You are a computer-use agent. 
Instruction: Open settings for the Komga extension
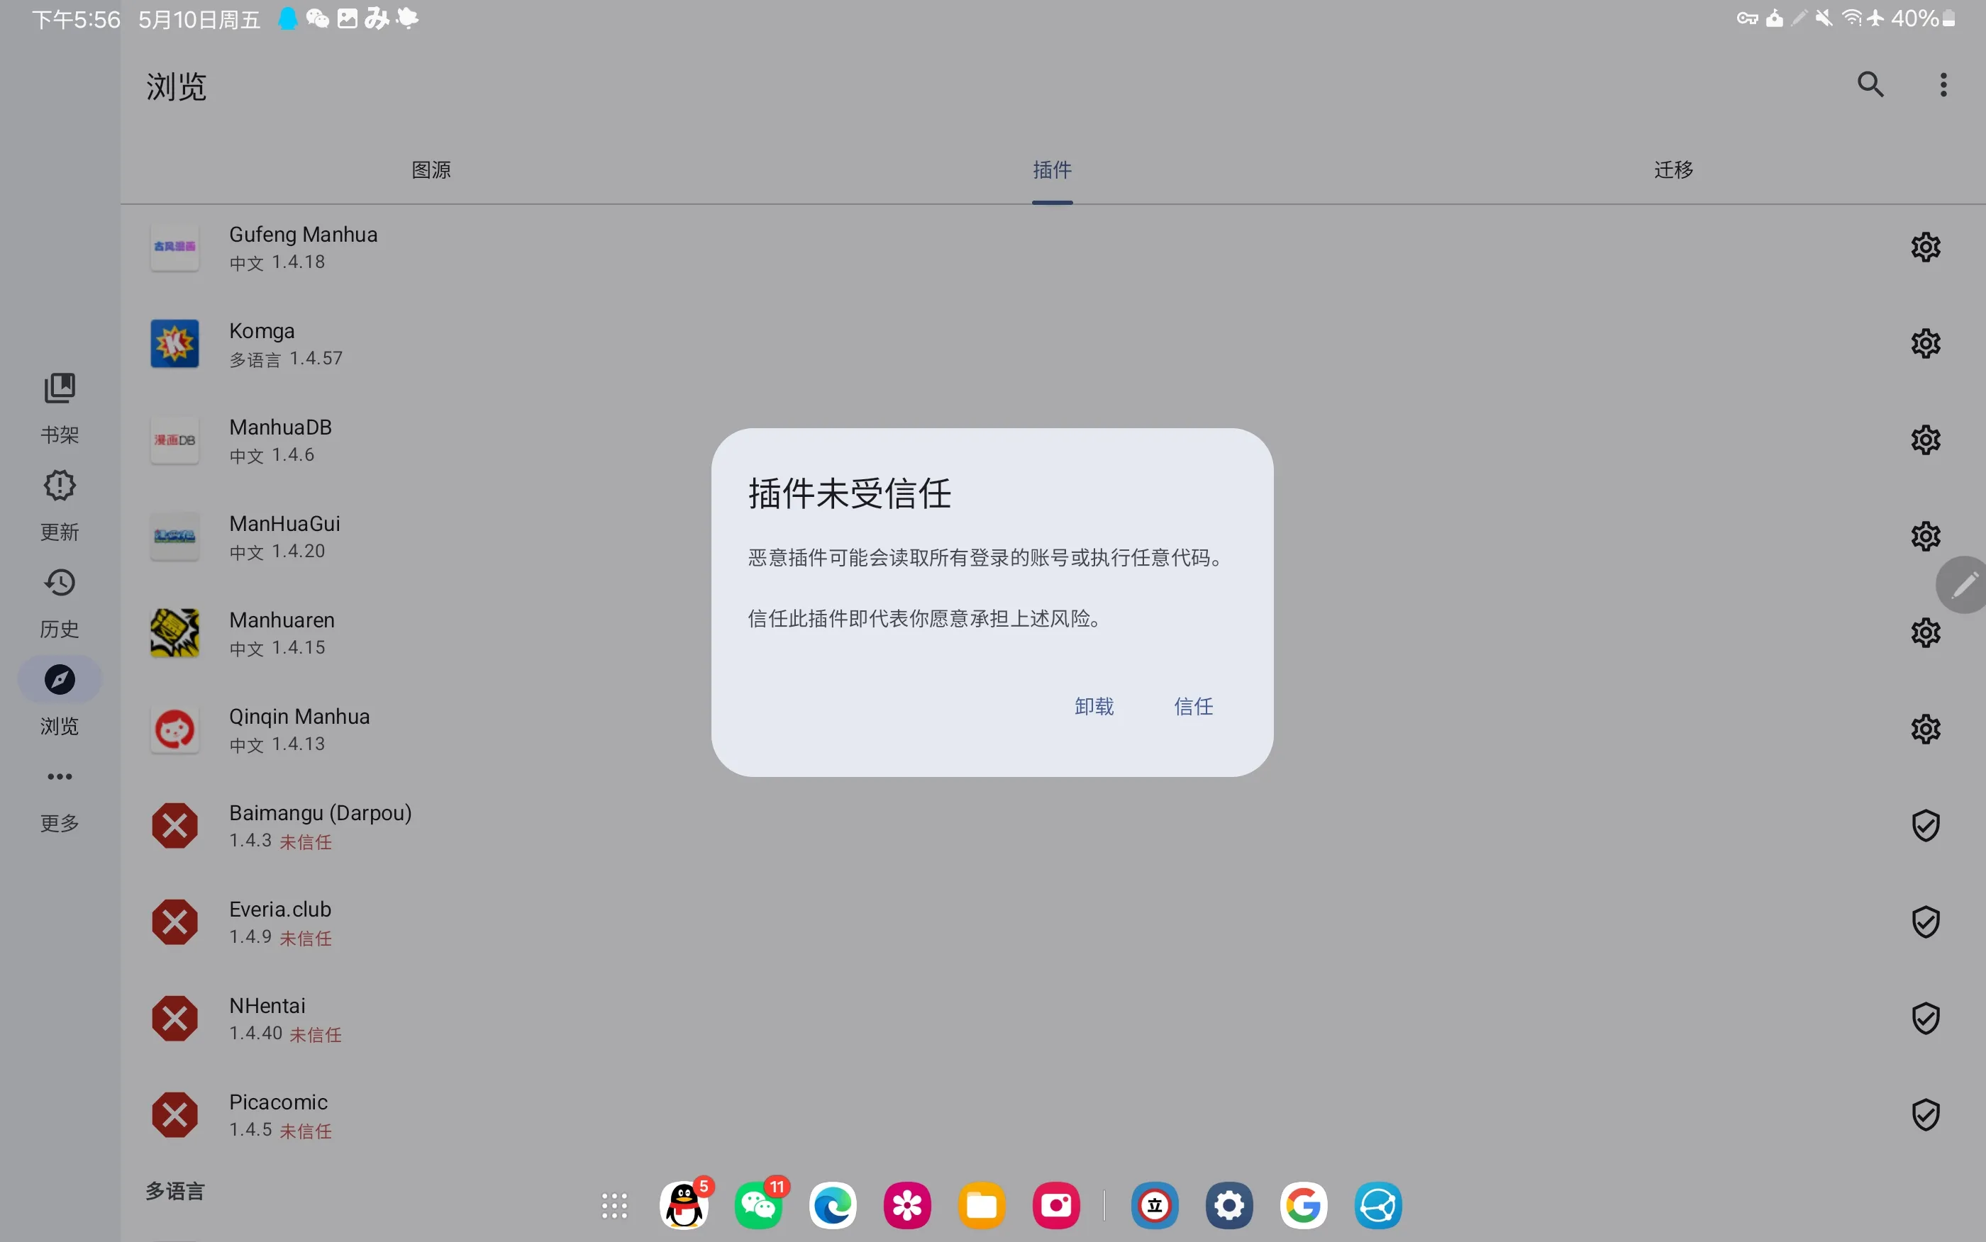[x=1925, y=343]
